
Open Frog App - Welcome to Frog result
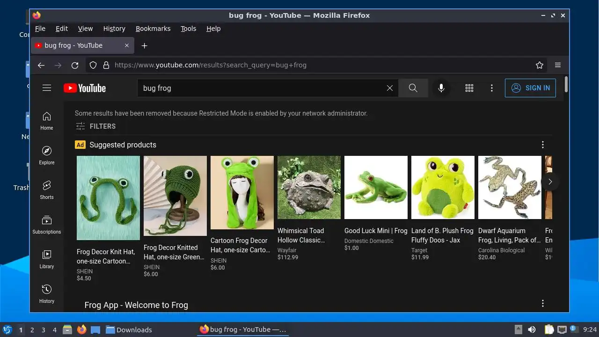click(x=136, y=305)
